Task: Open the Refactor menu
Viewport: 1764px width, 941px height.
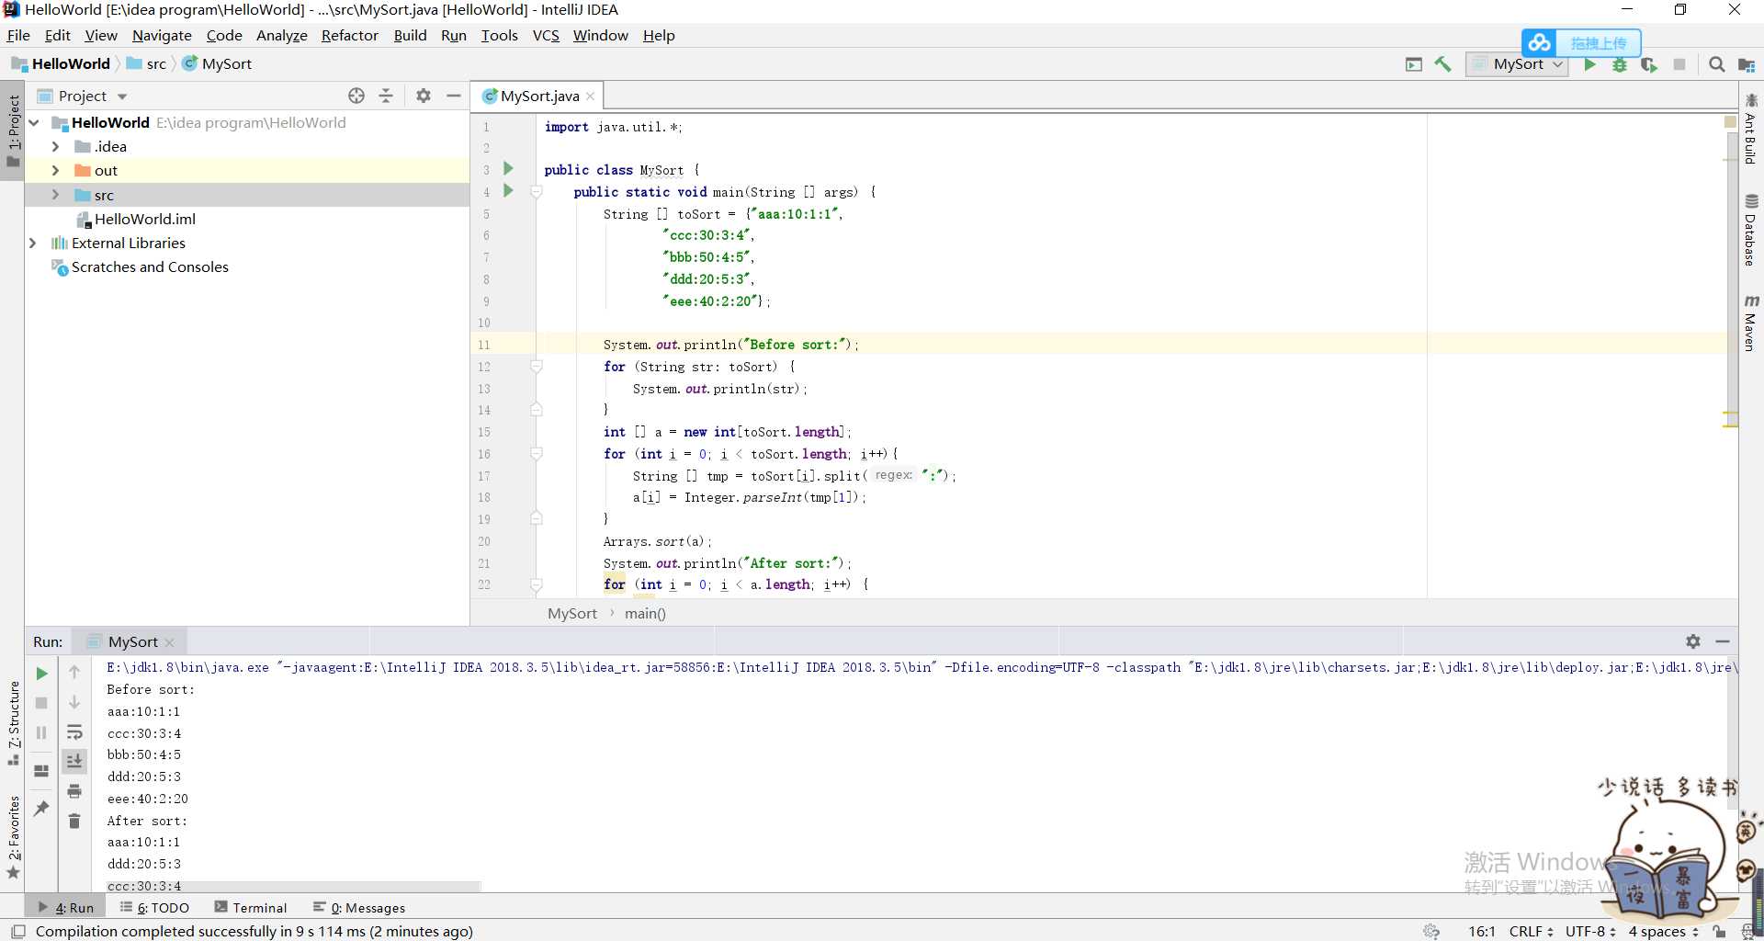Action: (349, 35)
